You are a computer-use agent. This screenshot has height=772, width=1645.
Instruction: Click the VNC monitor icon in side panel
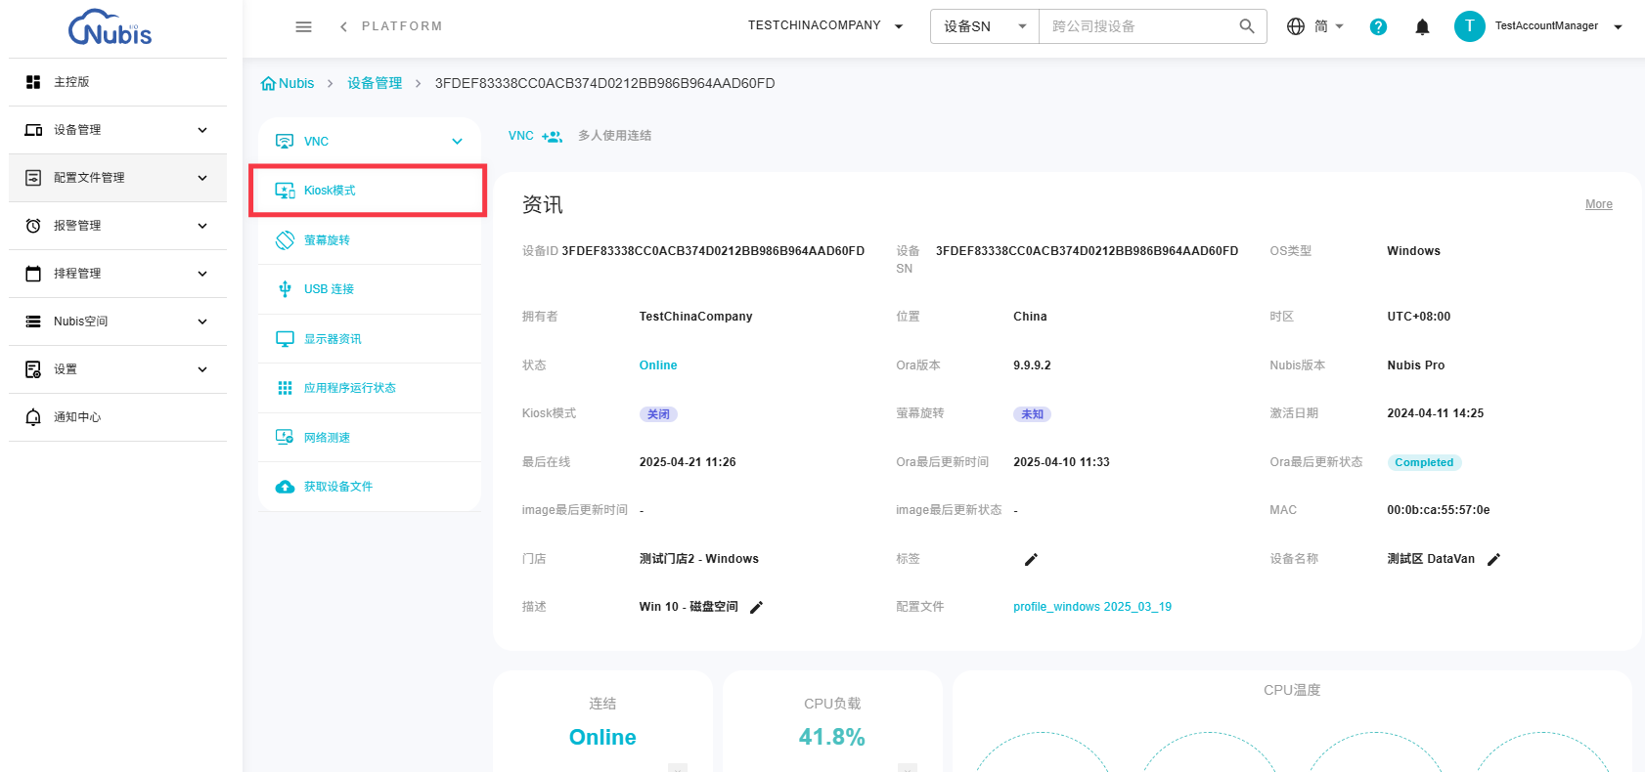[x=285, y=142]
